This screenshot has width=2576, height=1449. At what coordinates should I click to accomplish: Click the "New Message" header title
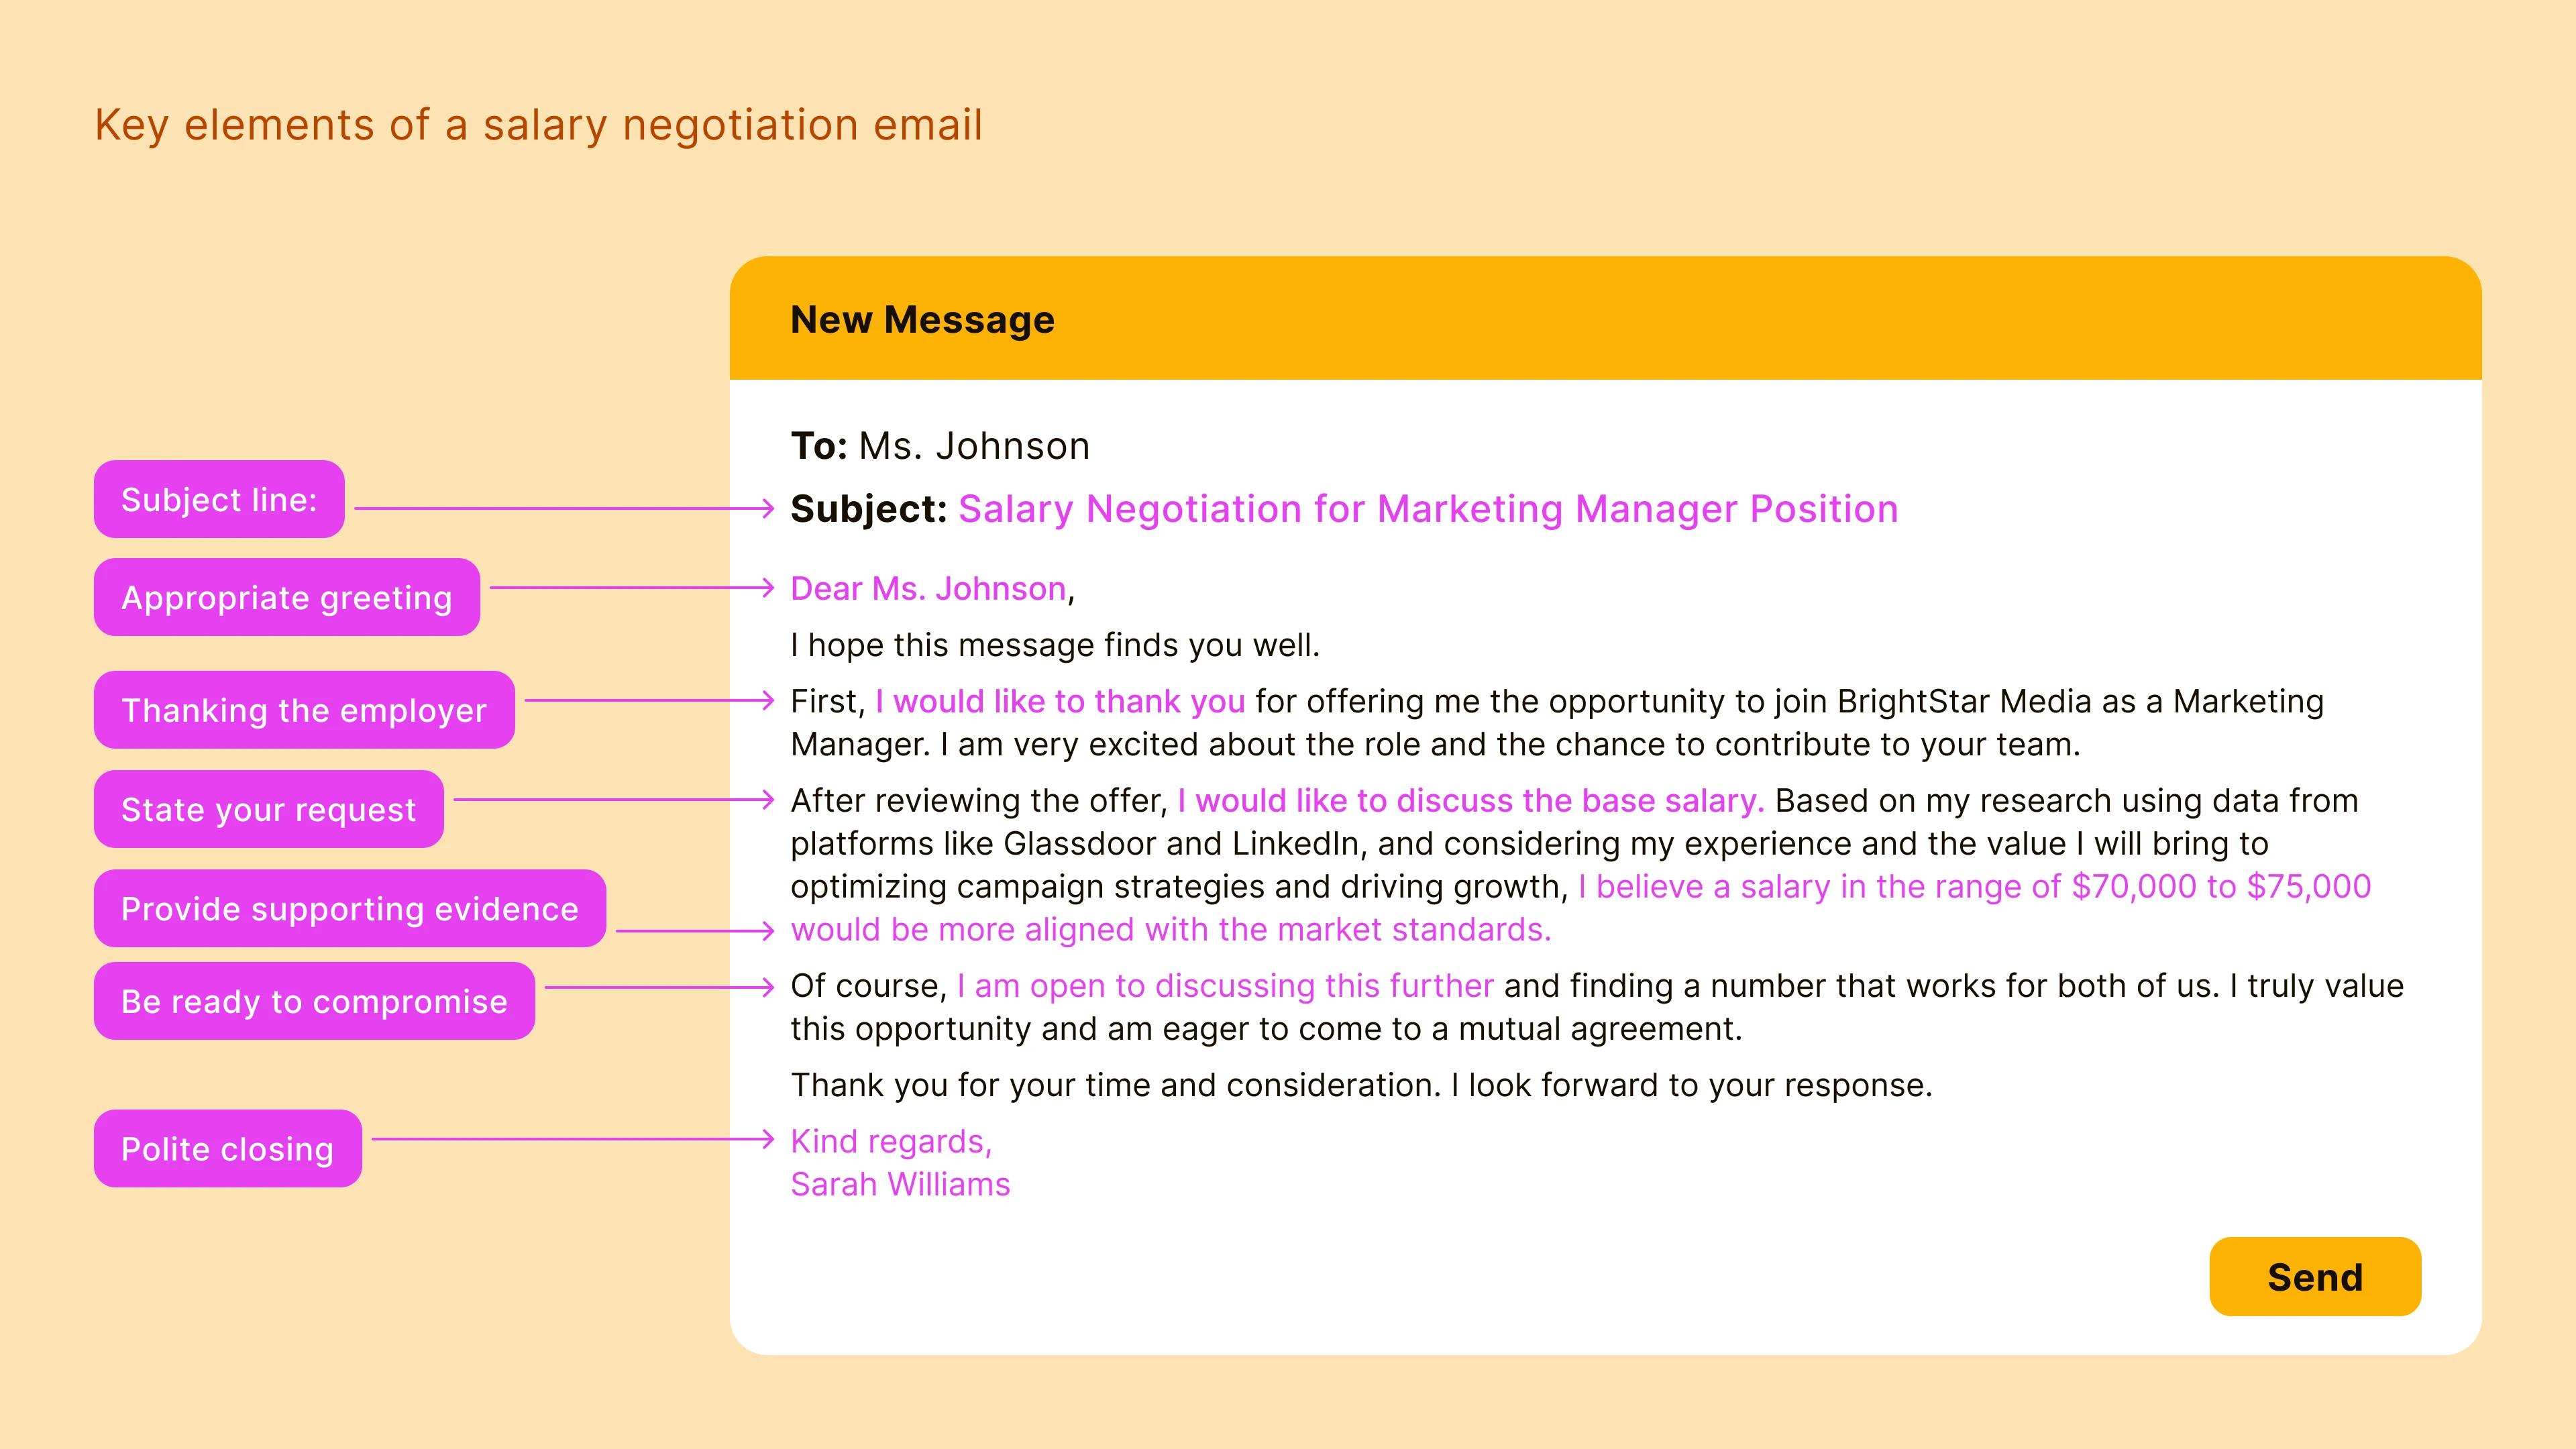(x=922, y=320)
